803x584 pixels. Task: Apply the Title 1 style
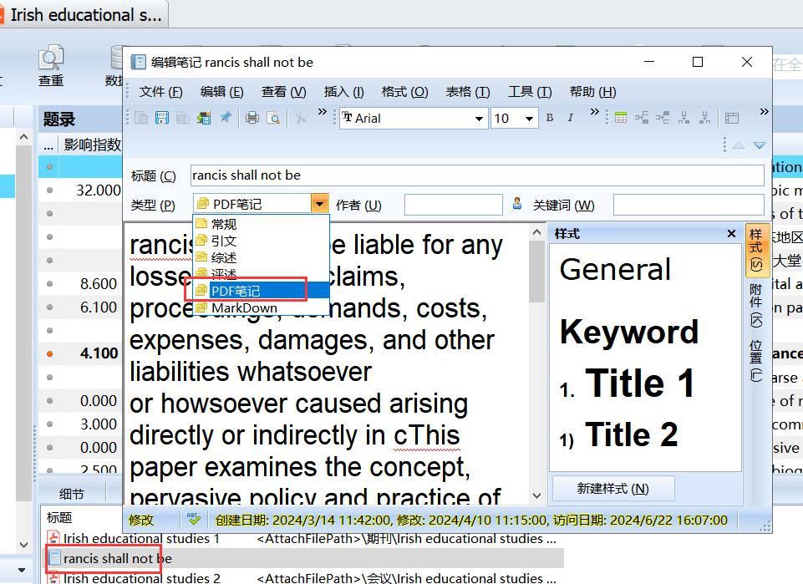[x=628, y=383]
